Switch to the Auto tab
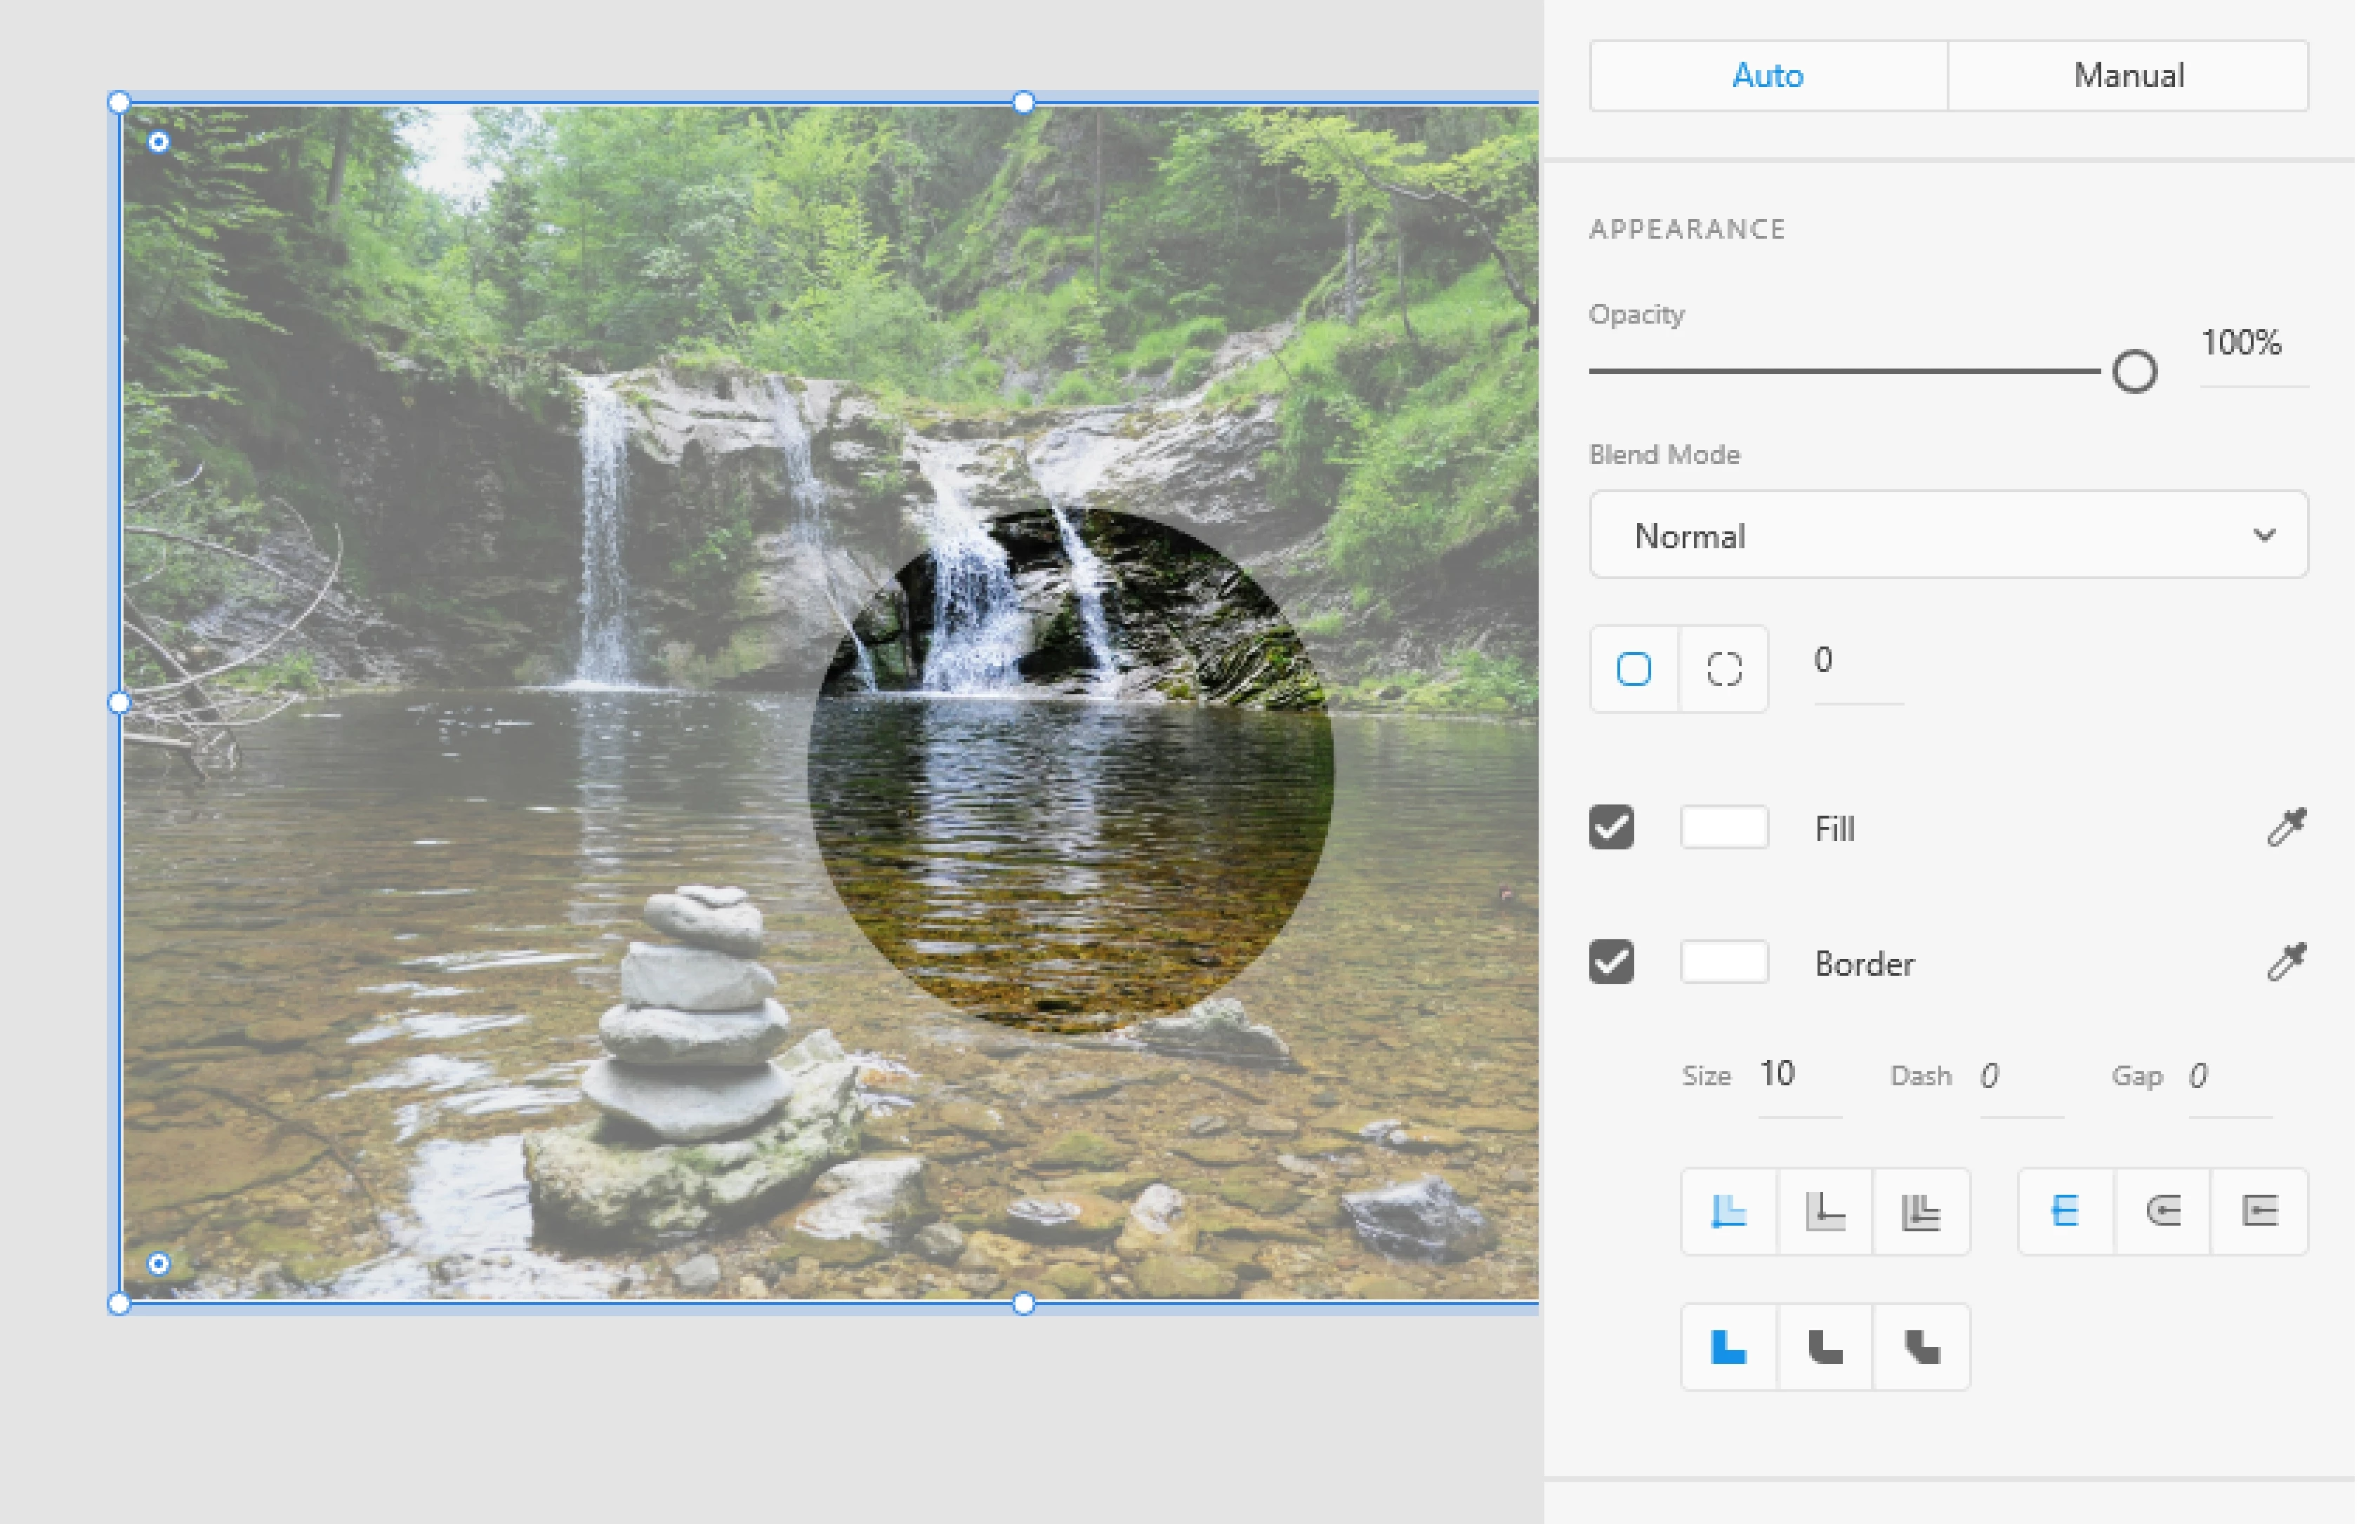Viewport: 2366px width, 1524px height. pos(1768,77)
